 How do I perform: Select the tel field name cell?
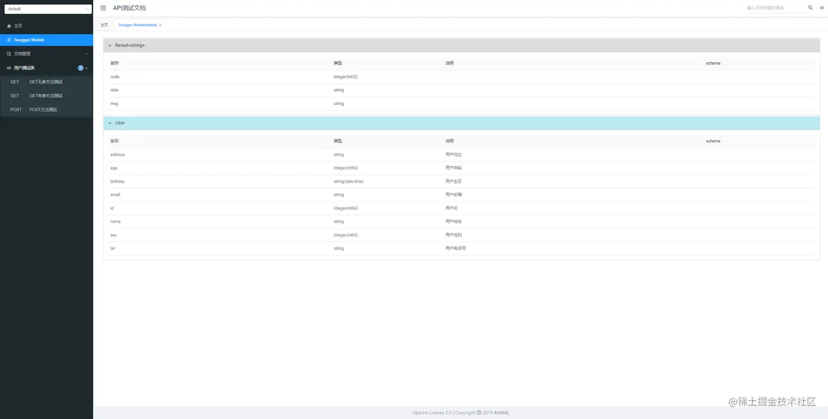[112, 248]
